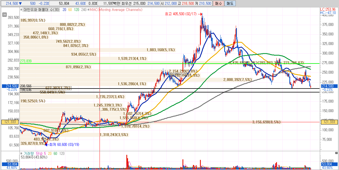Click the 매수 buy button
Screen dimensions: 339x170
tap(218, 3)
